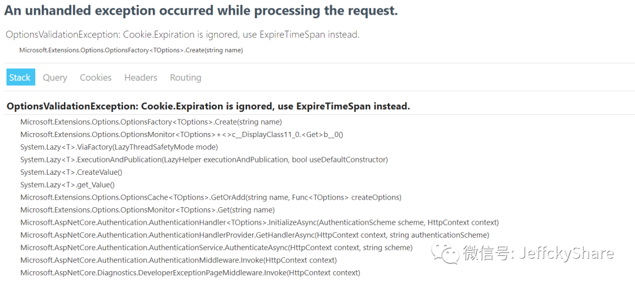Click the OptionsMonitor DisplayClass11_0 stack frame
Viewport: 635px width, 283px height.
coord(182,135)
